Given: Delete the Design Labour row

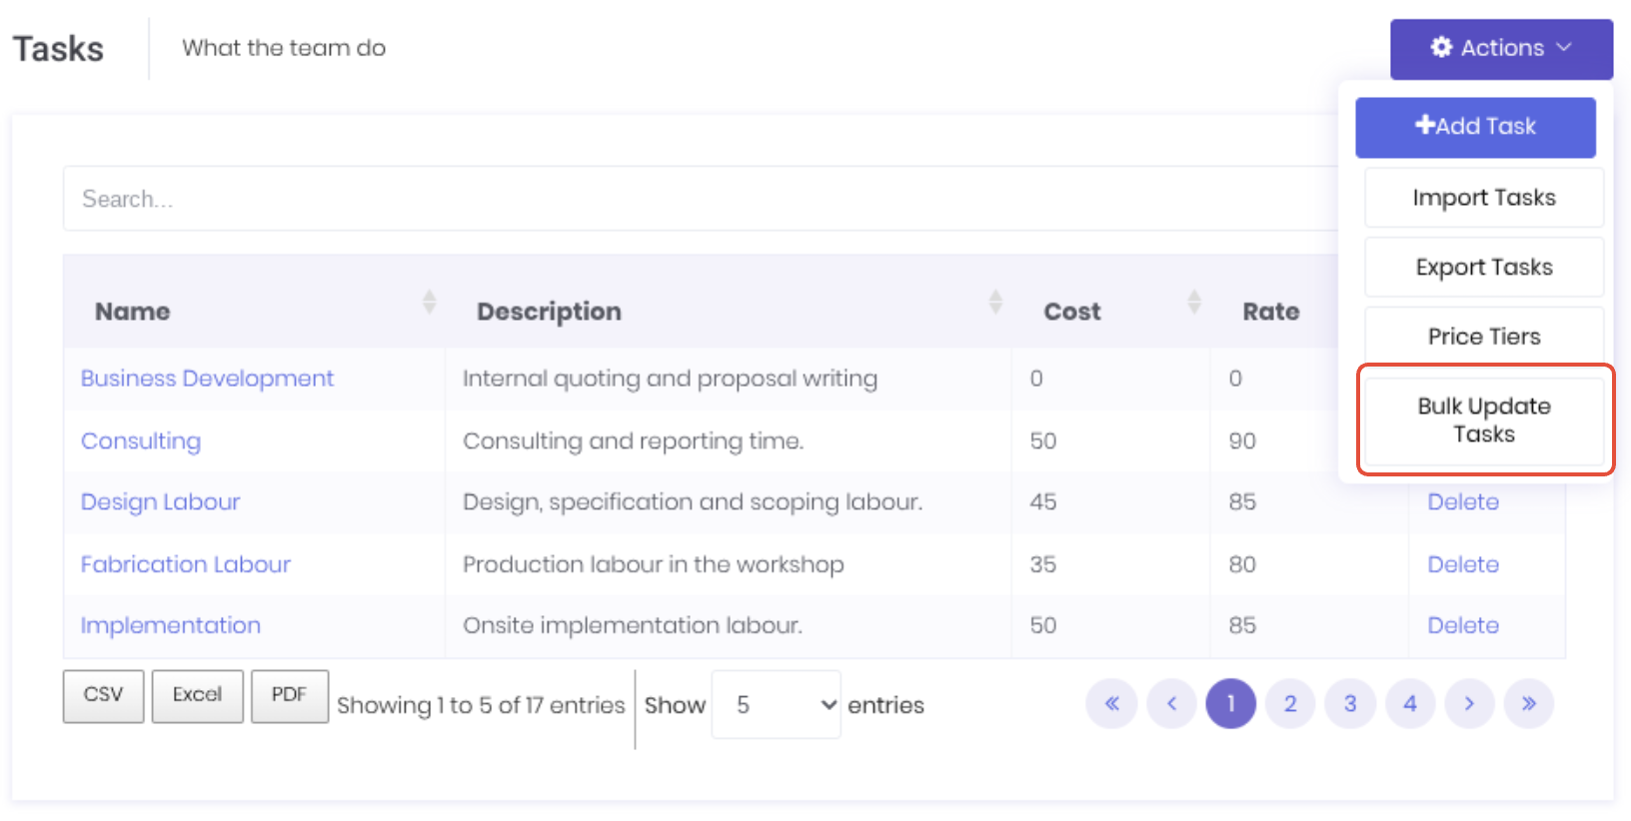Looking at the screenshot, I should tap(1463, 502).
